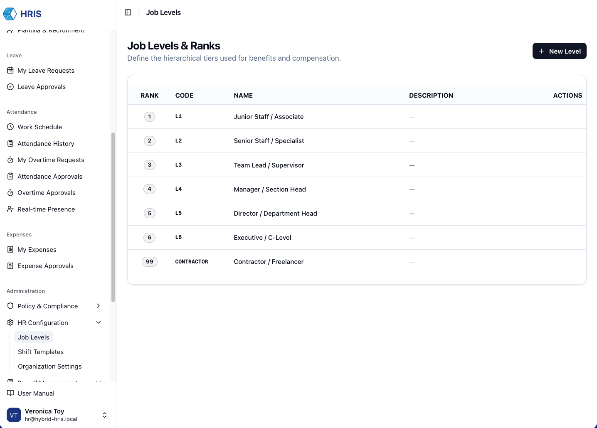Viewport: 597px width, 428px height.
Task: Open Leave Approvals page
Action: (42, 87)
